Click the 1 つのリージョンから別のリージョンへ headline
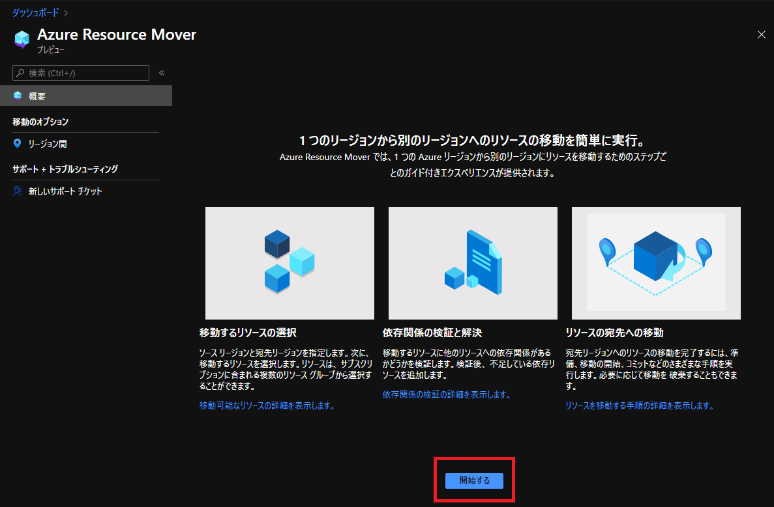The height and width of the screenshot is (507, 774). 473,141
